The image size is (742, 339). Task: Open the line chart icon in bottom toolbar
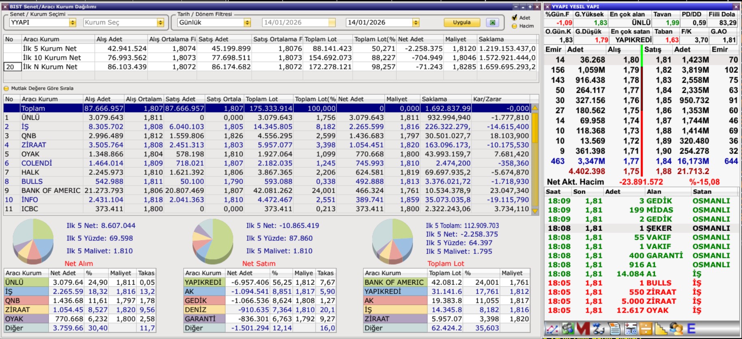(552, 329)
